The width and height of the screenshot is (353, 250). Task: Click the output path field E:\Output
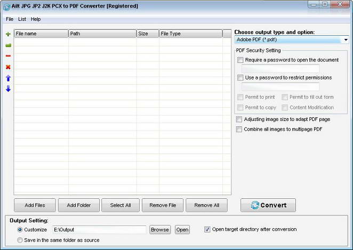(x=99, y=230)
